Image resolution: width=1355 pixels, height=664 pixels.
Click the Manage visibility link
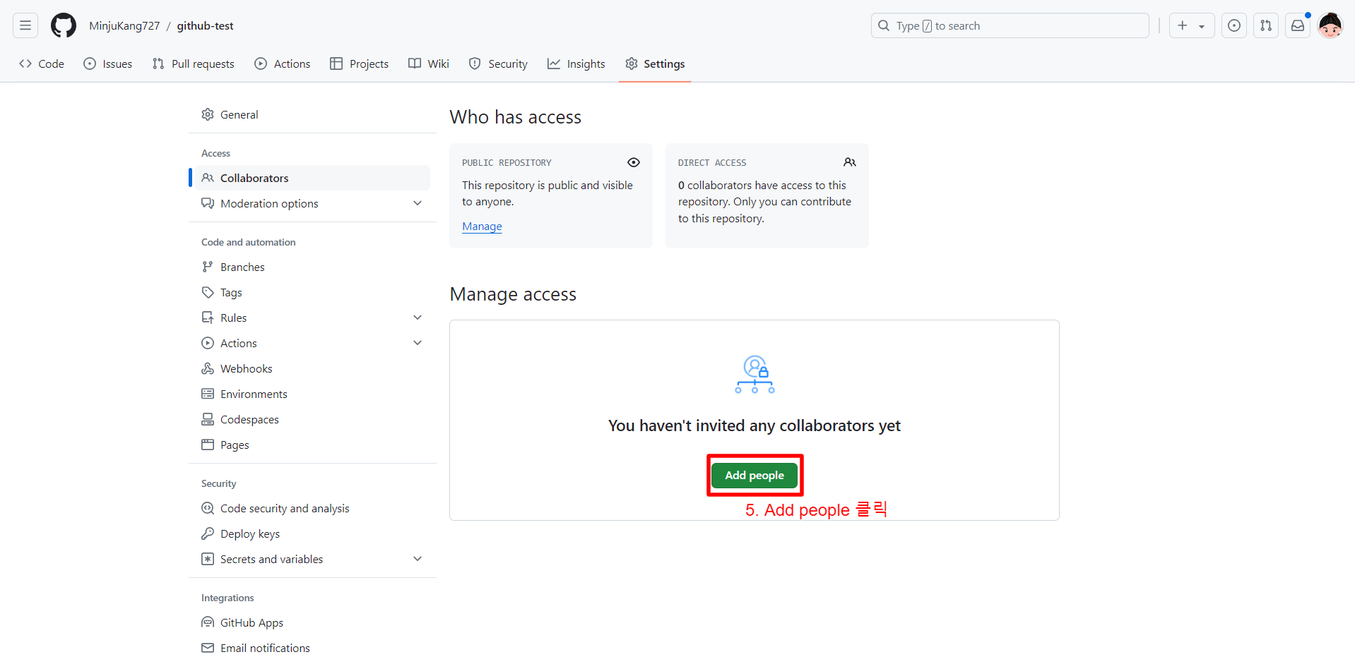(x=482, y=226)
